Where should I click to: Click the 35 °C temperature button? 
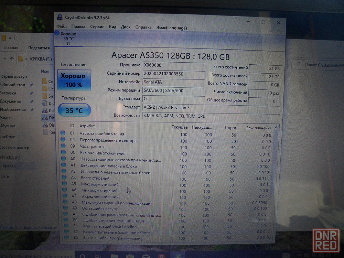74,110
